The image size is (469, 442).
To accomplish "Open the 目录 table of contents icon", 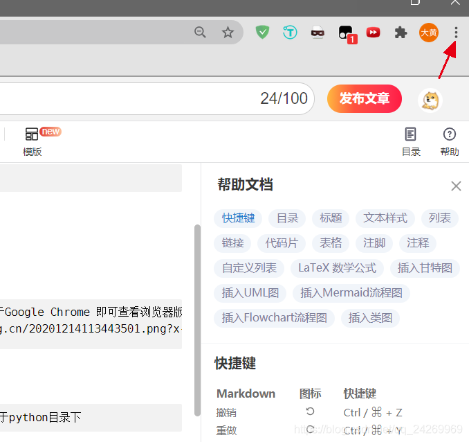I will (x=411, y=141).
